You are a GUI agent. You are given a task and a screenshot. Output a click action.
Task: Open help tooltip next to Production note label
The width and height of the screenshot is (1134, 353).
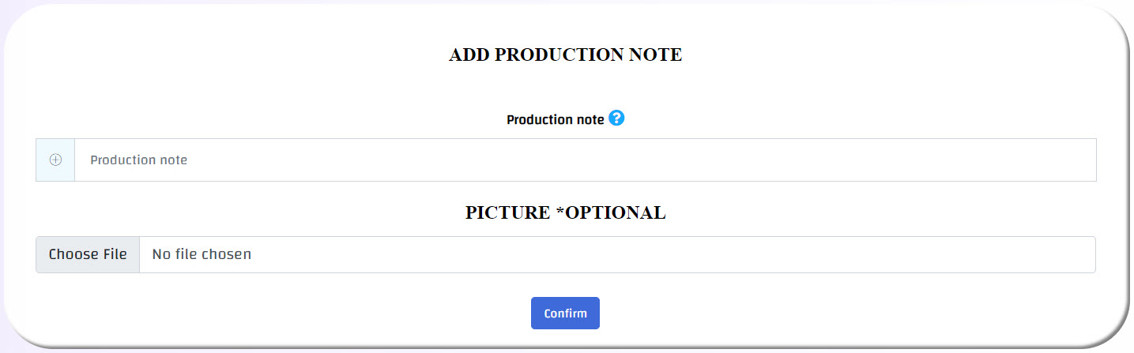(616, 118)
